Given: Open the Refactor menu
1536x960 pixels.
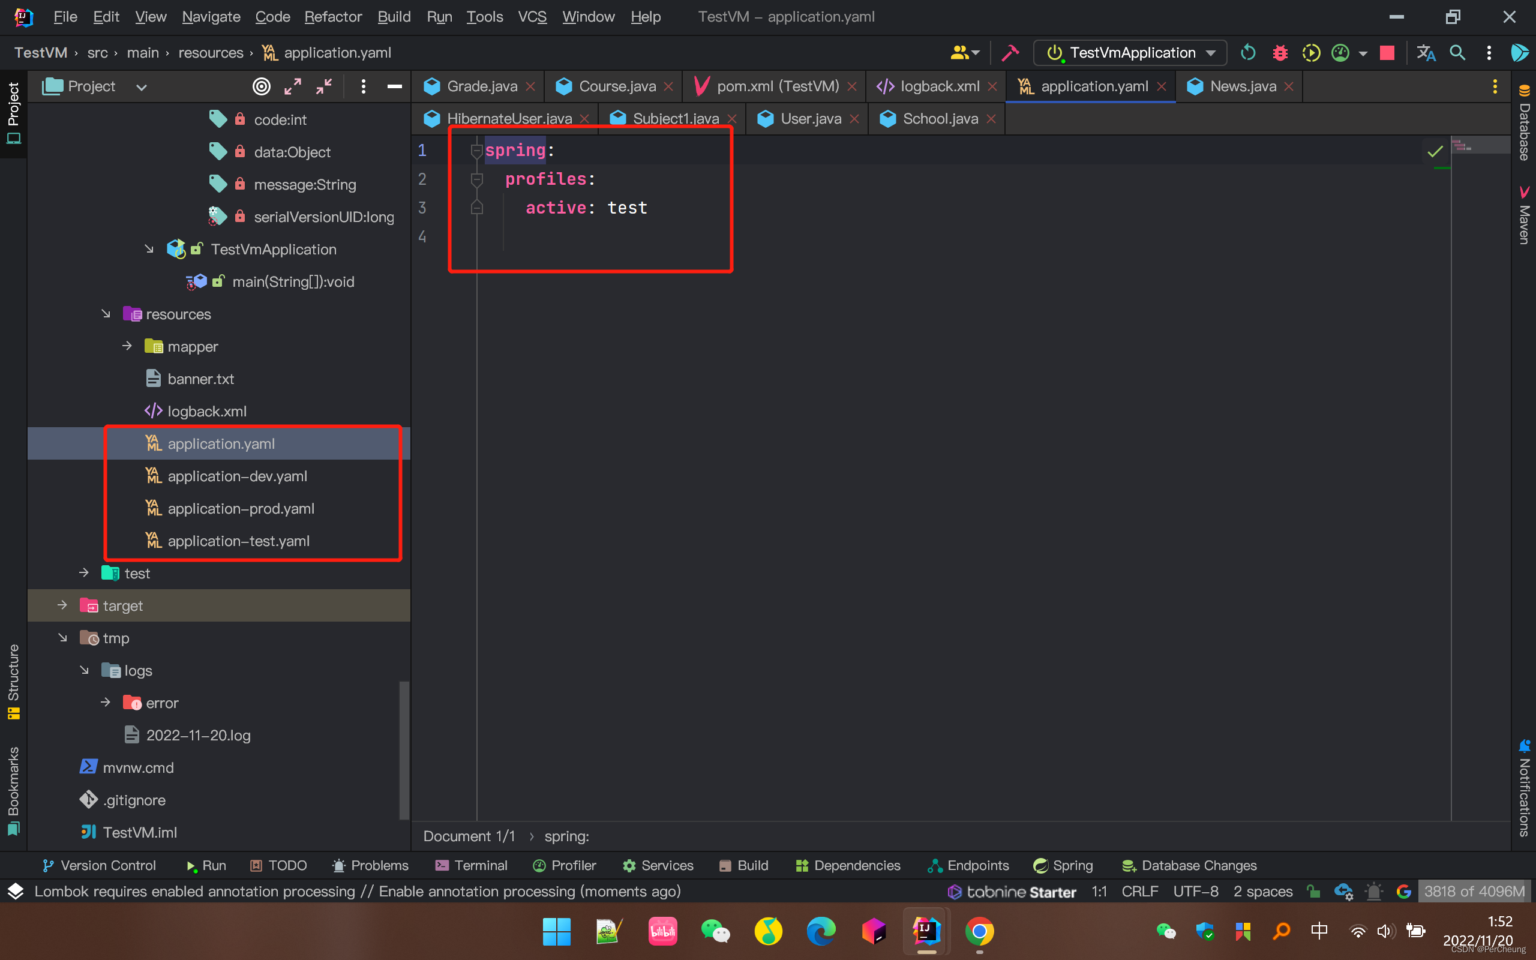Looking at the screenshot, I should (332, 17).
